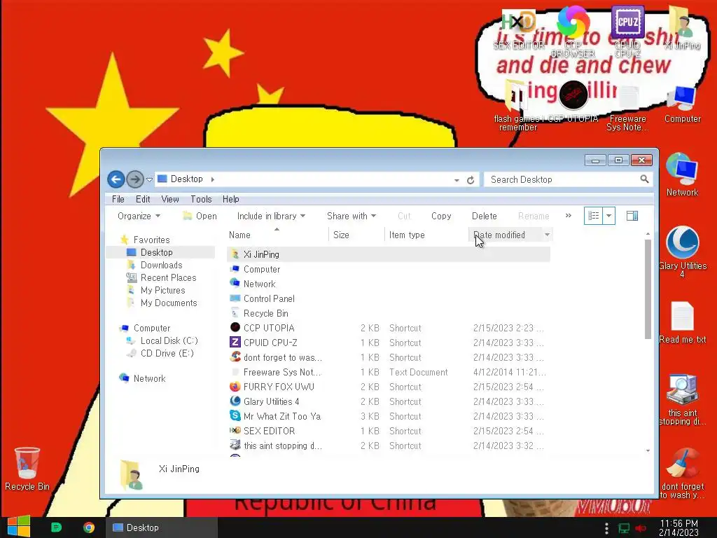
Task: Select Mr What Zit Too Ya row
Action: 388,416
